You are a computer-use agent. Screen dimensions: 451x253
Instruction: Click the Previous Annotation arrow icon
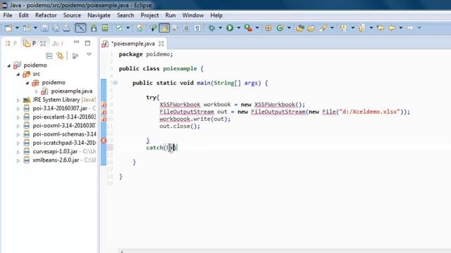362,28
